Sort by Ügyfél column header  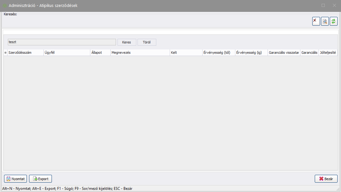coord(67,53)
